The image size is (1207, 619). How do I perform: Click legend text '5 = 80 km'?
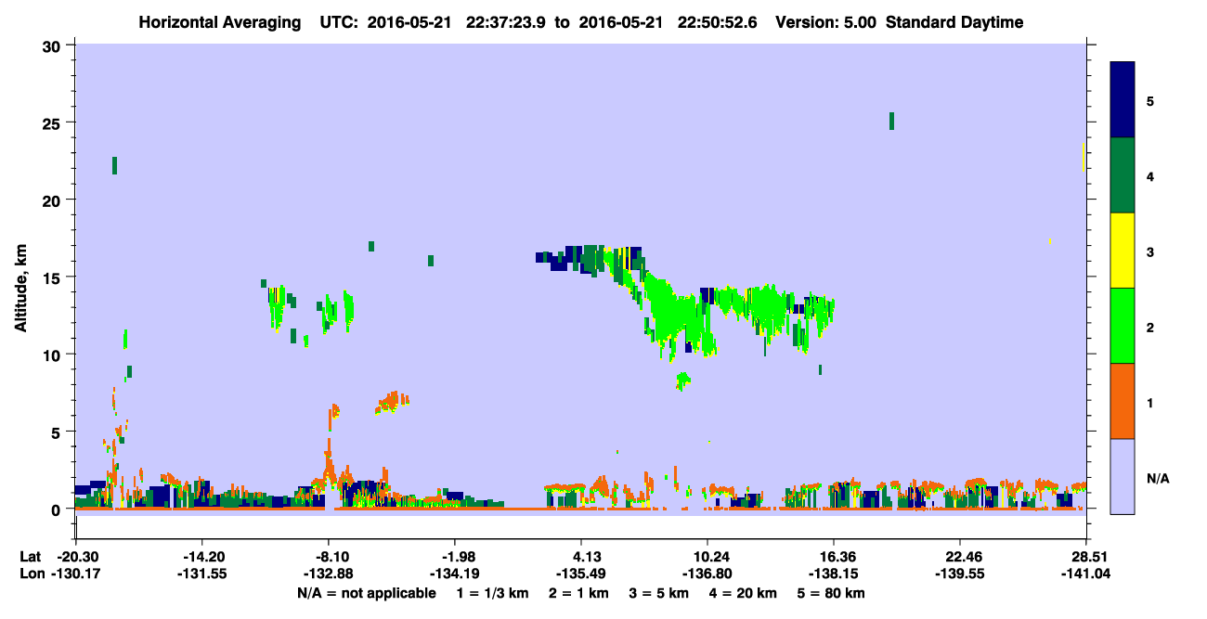(x=832, y=593)
